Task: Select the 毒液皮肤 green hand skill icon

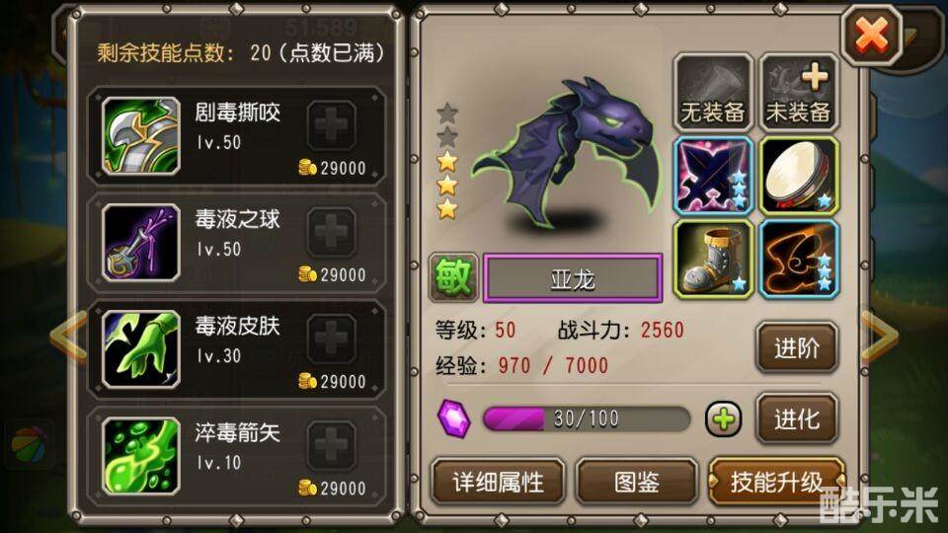Action: 141,349
